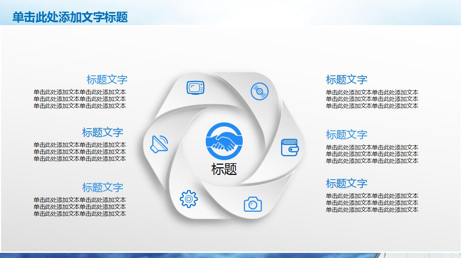Viewport: 461px width, 258px height.
Task: Click the body paragraph beside the wallet icon
Action: coord(372,154)
